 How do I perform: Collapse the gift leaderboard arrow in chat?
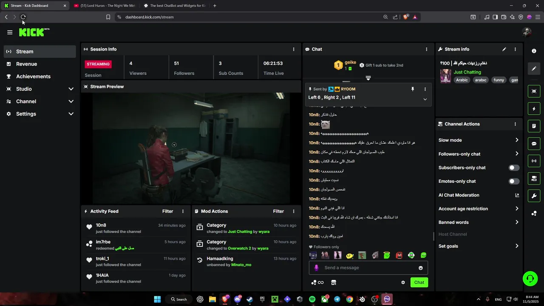pyautogui.click(x=368, y=78)
